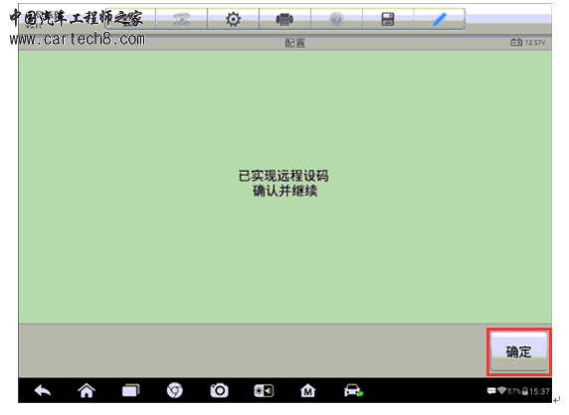Click the 15:37 clock in status bar
The image size is (569, 415).
click(539, 391)
